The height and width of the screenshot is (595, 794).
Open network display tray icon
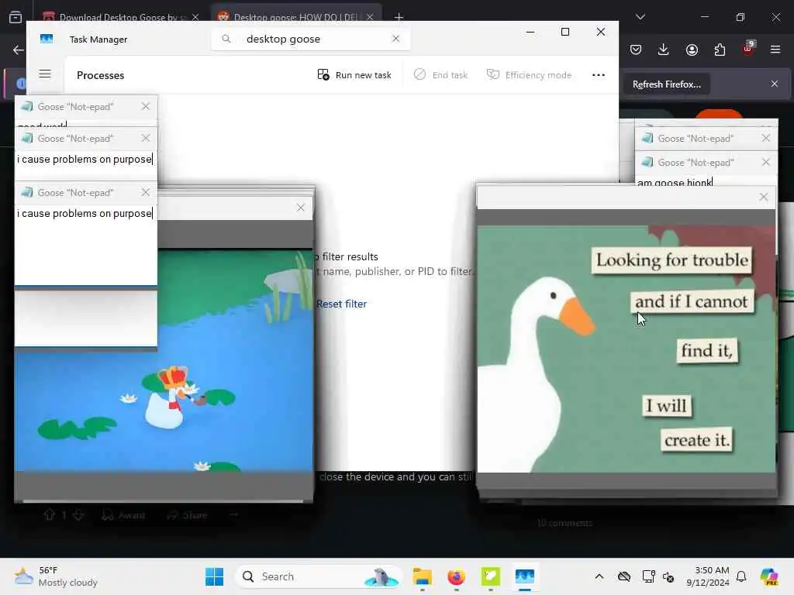pyautogui.click(x=648, y=576)
